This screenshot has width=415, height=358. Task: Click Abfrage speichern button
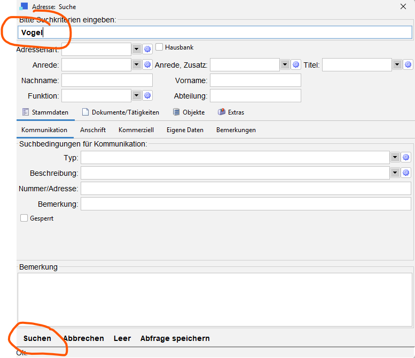(175, 338)
